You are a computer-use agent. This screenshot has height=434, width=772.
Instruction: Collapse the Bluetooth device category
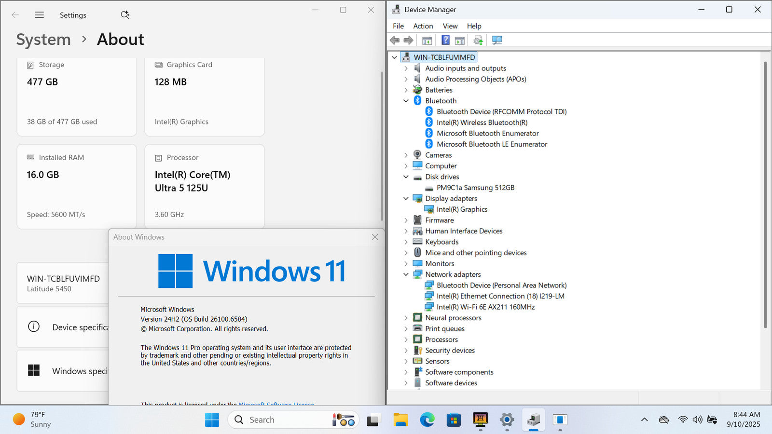click(x=406, y=101)
